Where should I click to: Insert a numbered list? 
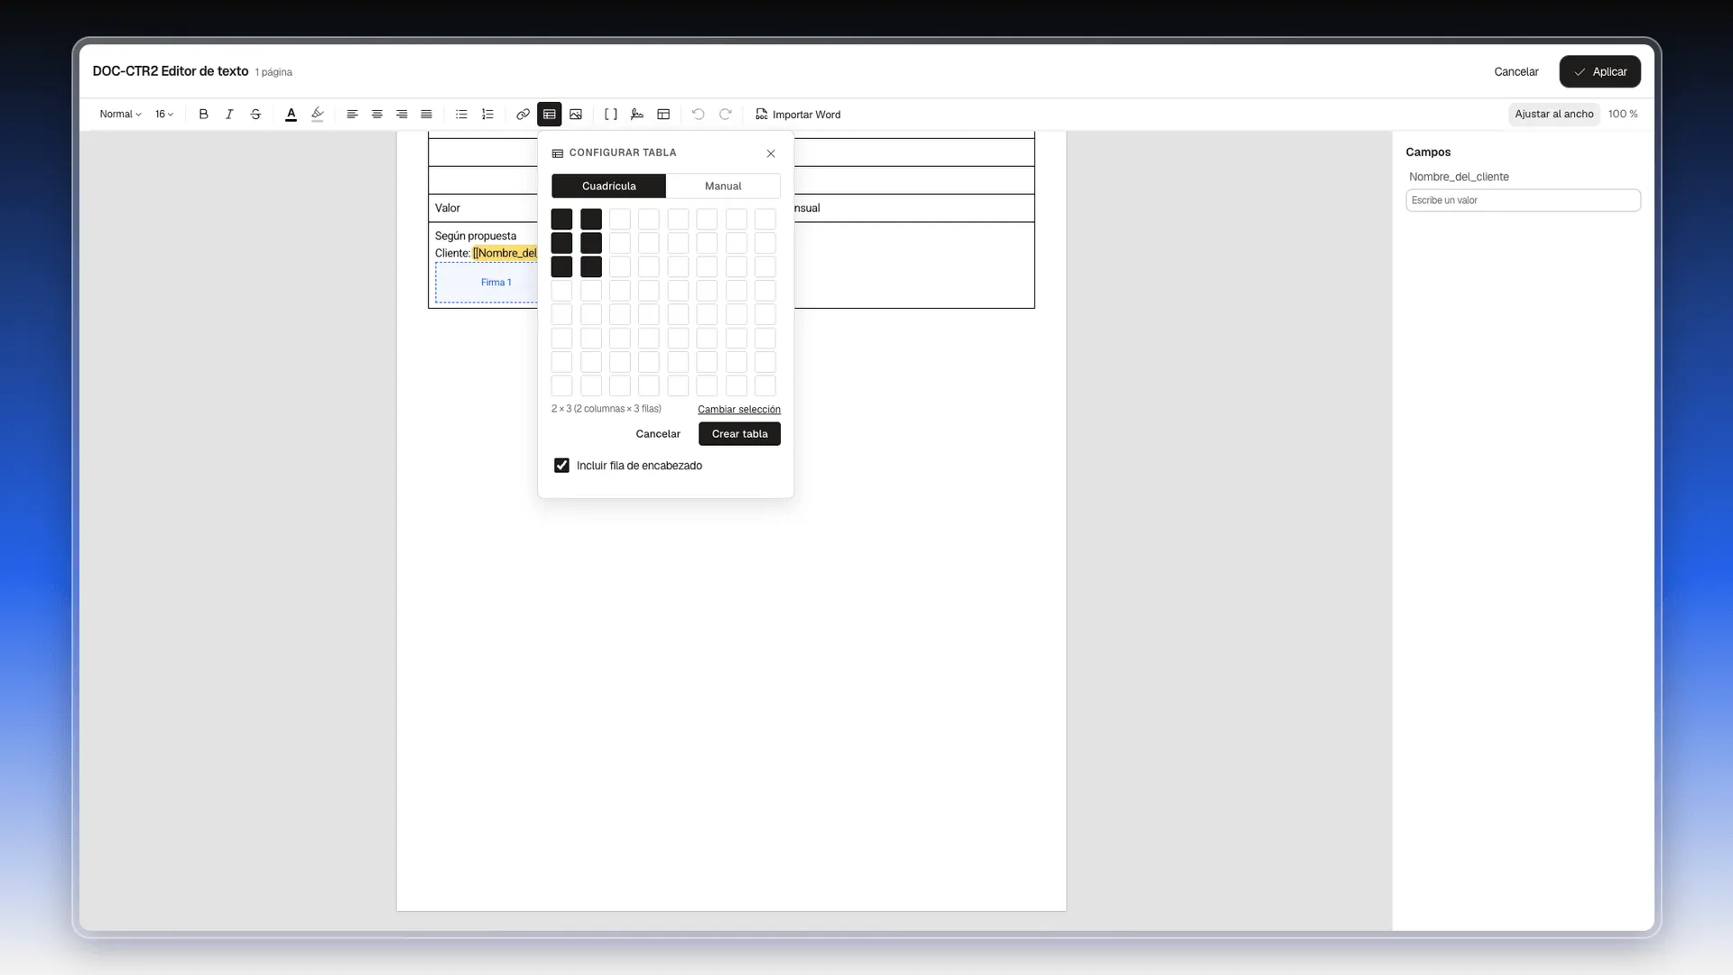[x=487, y=115]
